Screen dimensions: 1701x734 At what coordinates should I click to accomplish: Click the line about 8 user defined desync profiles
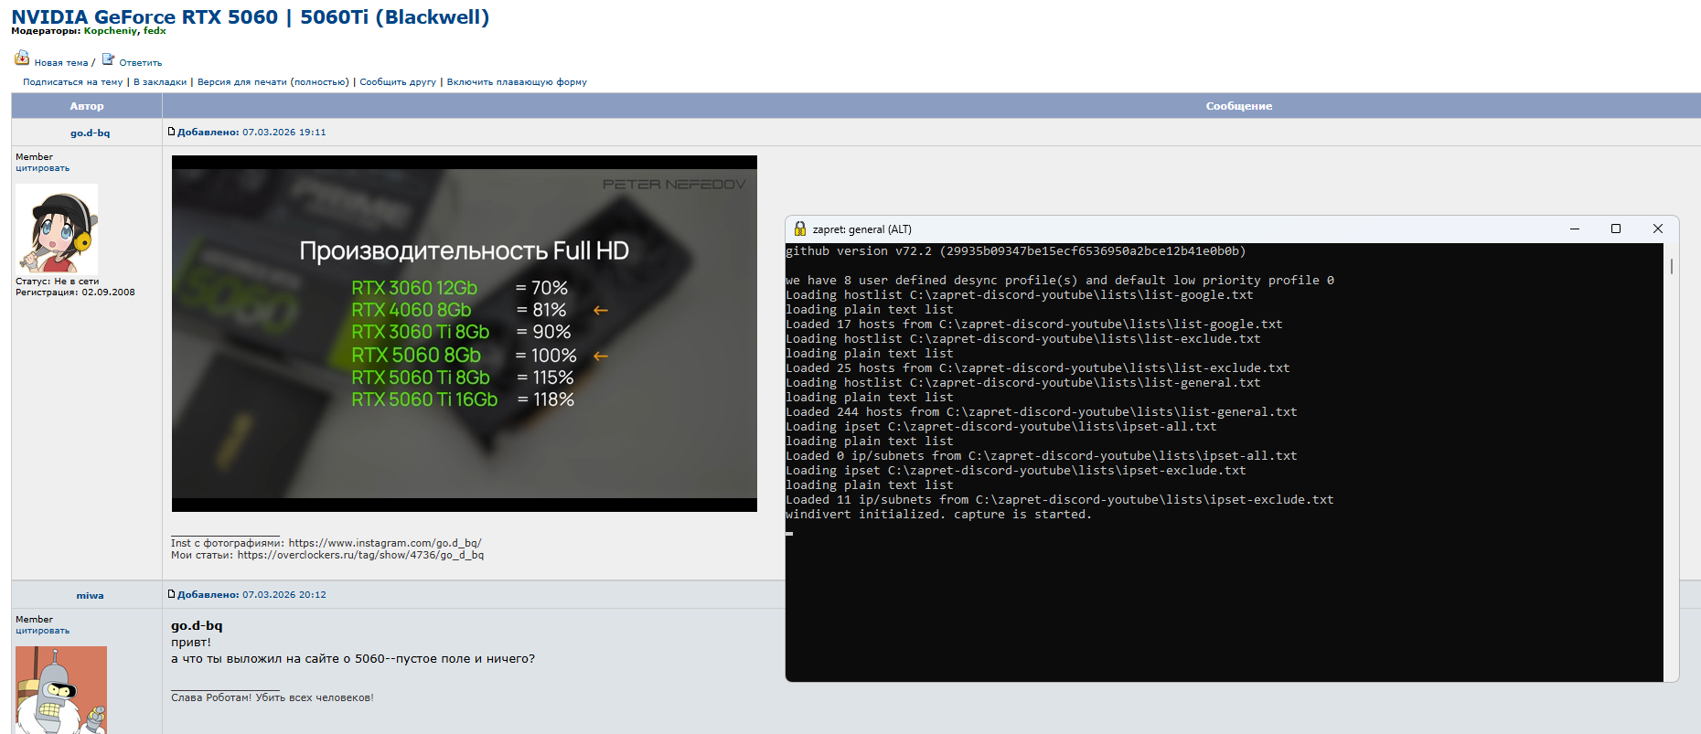[x=1060, y=281]
